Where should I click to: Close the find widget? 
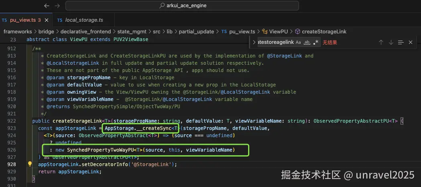click(x=411, y=42)
